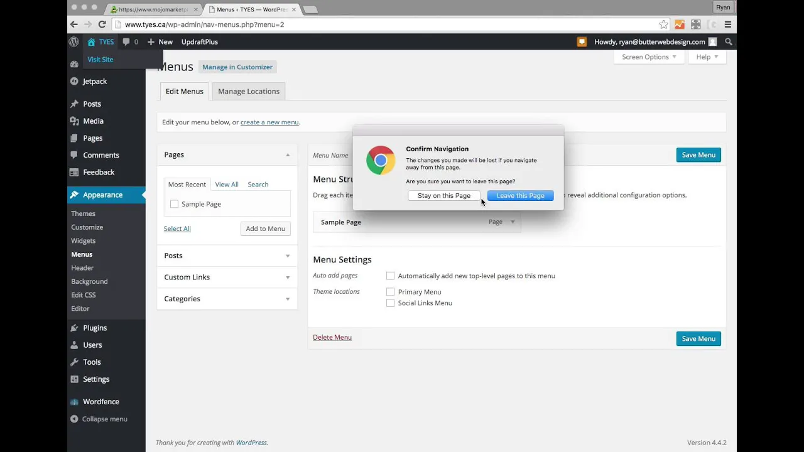
Task: Click the bottom Save Menu button
Action: pyautogui.click(x=698, y=338)
